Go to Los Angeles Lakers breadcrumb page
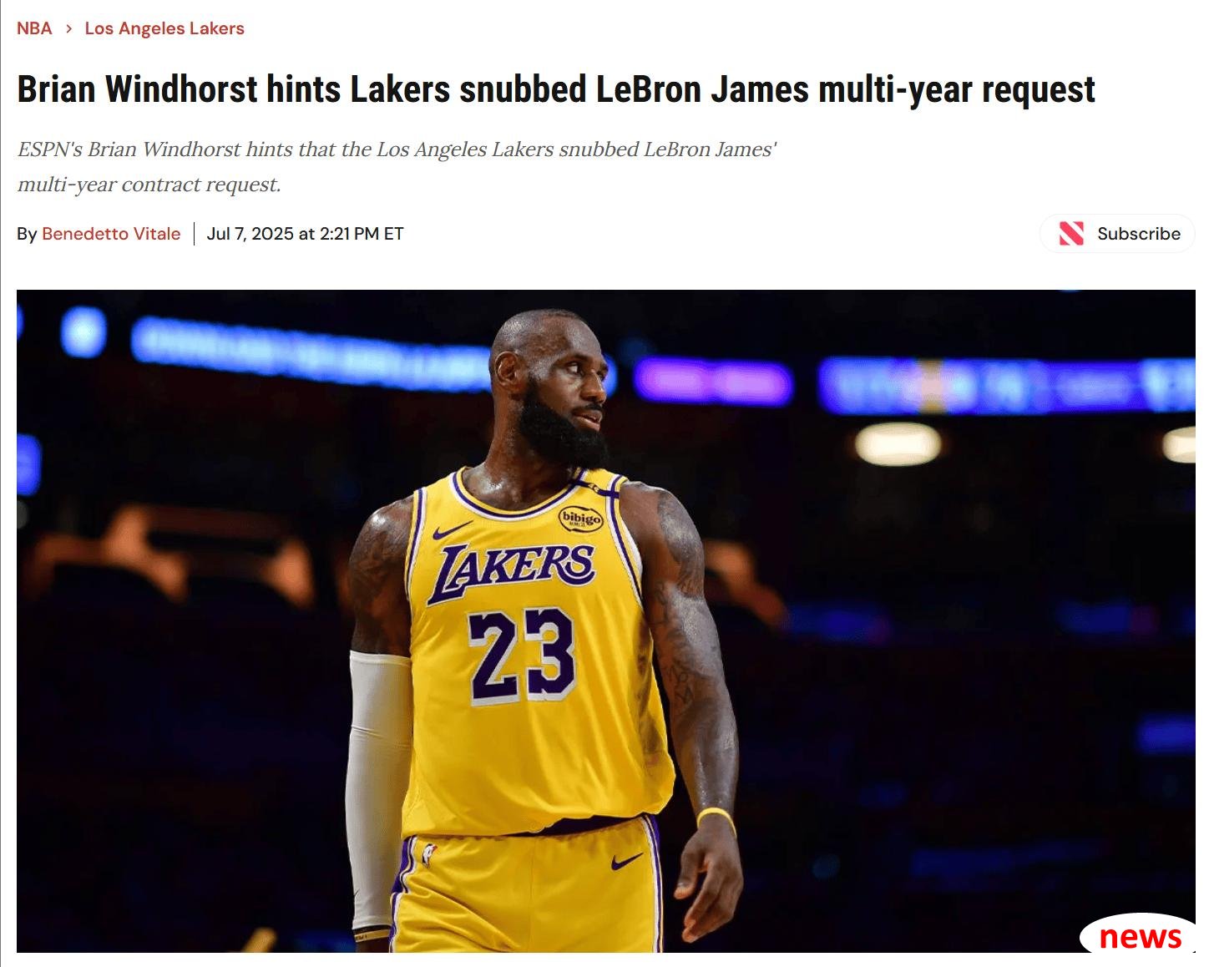Image resolution: width=1209 pixels, height=967 pixels. (164, 28)
